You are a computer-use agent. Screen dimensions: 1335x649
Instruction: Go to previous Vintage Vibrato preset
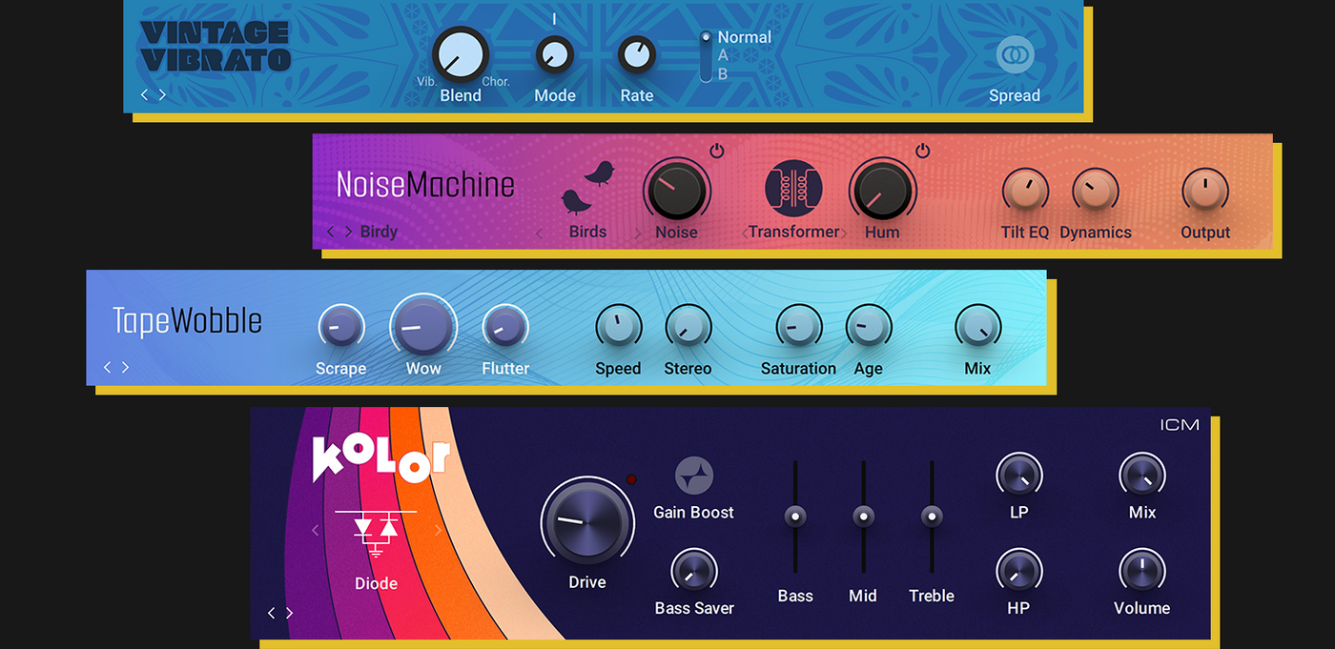click(145, 94)
